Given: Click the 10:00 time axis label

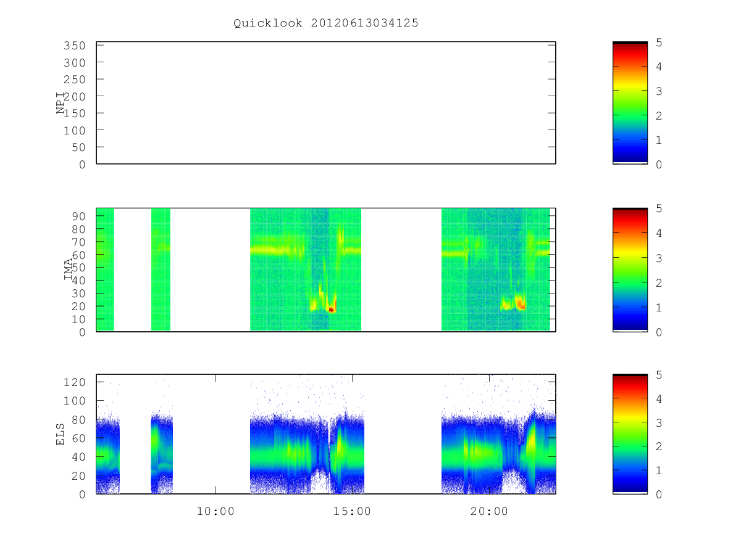Looking at the screenshot, I should pos(216,511).
